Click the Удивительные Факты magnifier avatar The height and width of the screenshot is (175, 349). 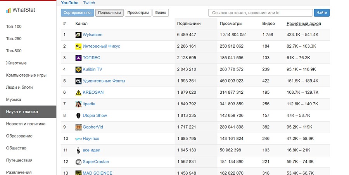click(x=78, y=81)
